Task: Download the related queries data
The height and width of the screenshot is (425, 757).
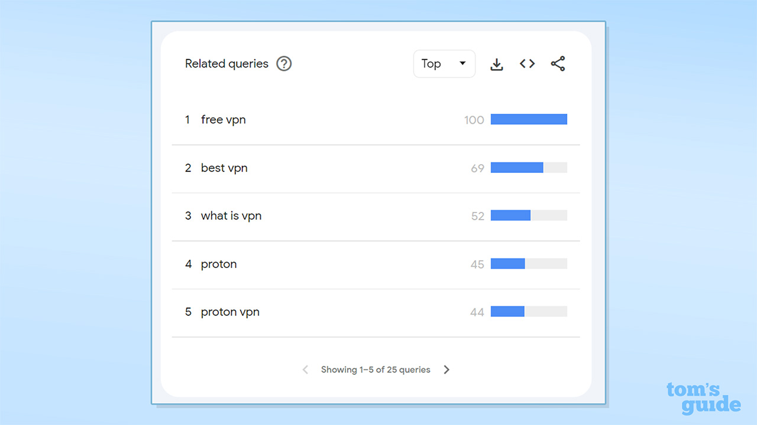Action: coord(497,64)
